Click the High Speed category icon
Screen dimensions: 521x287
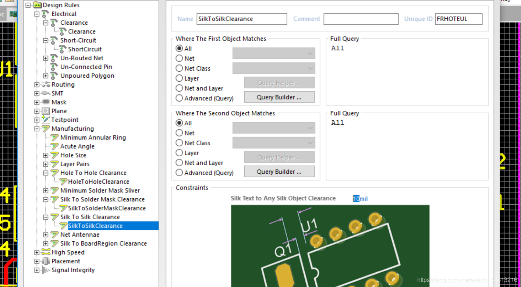click(x=46, y=252)
